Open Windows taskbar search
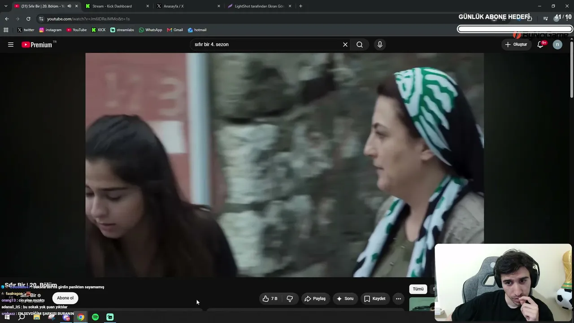 [x=22, y=317]
